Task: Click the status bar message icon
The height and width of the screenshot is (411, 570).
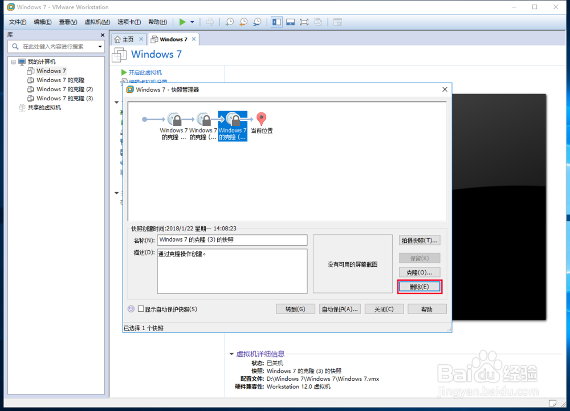Action: pyautogui.click(x=552, y=403)
